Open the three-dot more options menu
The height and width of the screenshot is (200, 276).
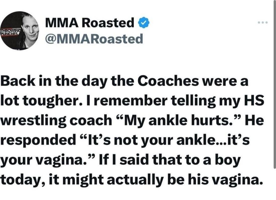point(263,23)
